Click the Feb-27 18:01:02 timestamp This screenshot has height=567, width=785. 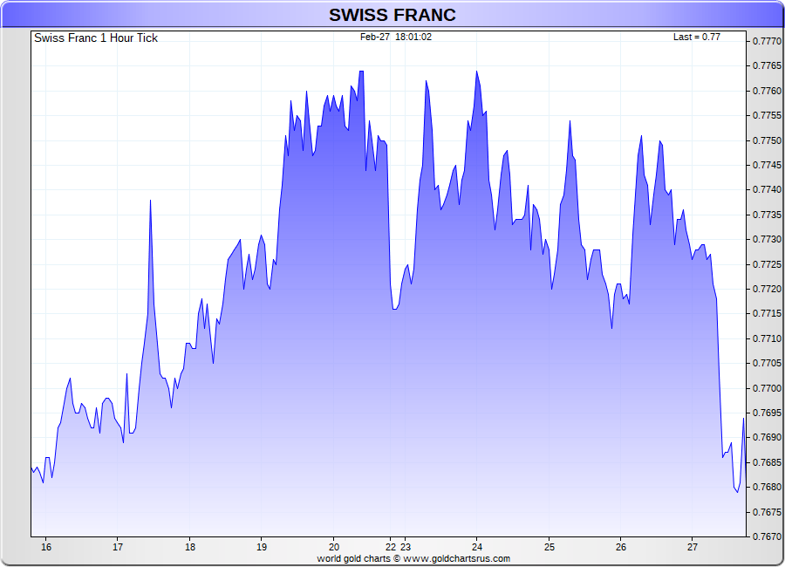[x=396, y=38]
